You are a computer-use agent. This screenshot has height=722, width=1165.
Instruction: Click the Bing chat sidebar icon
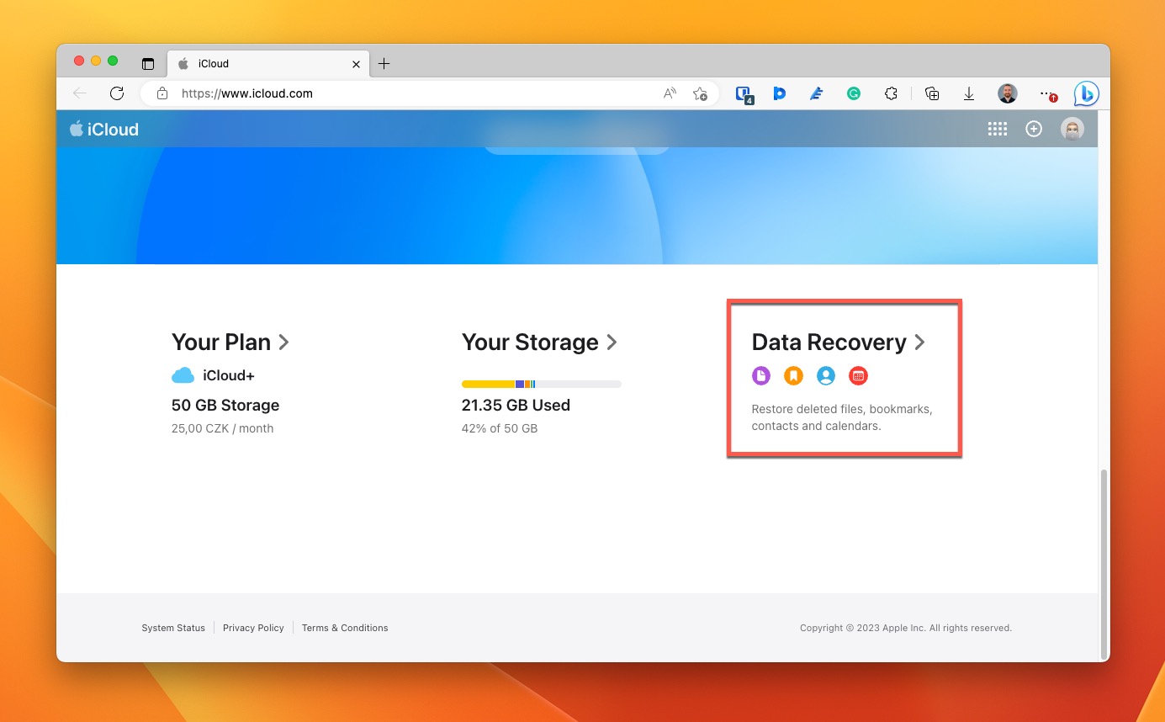coord(1086,94)
